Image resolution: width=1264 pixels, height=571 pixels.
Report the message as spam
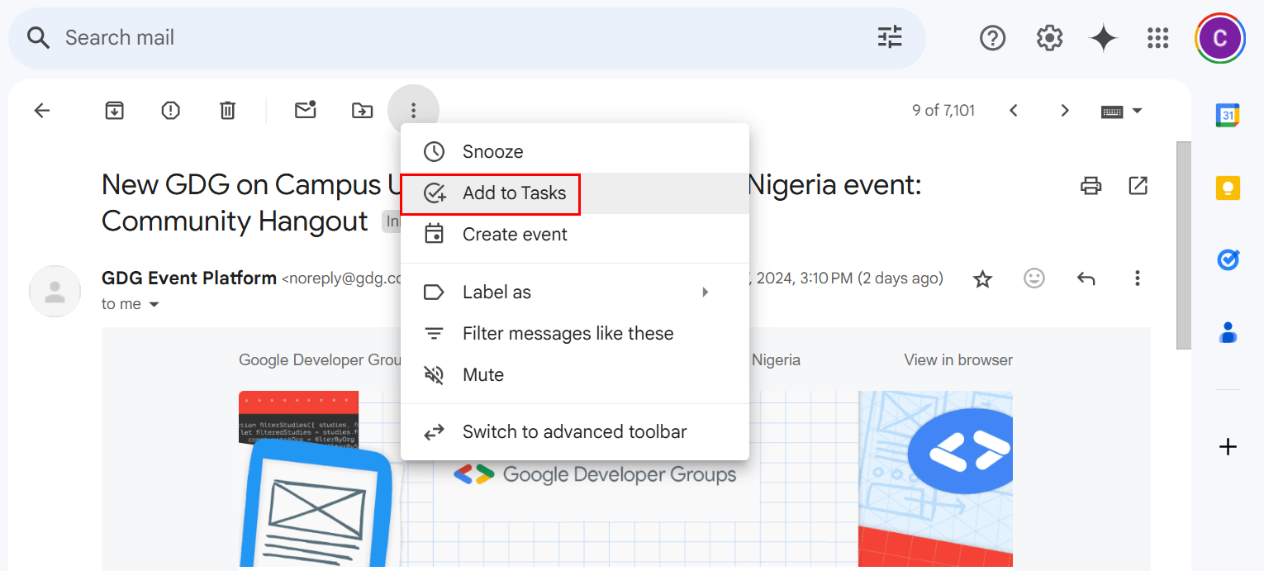(x=171, y=110)
